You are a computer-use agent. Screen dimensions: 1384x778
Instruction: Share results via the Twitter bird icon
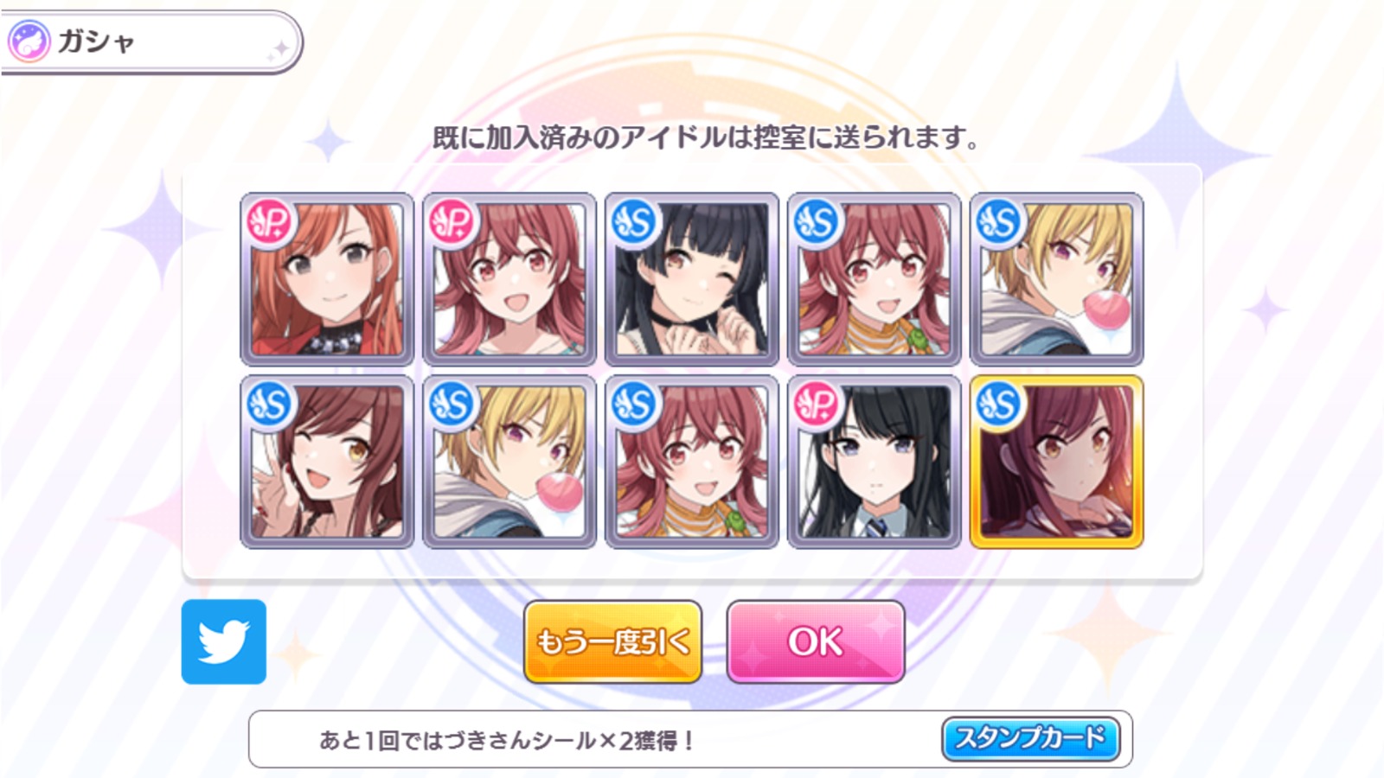point(224,641)
